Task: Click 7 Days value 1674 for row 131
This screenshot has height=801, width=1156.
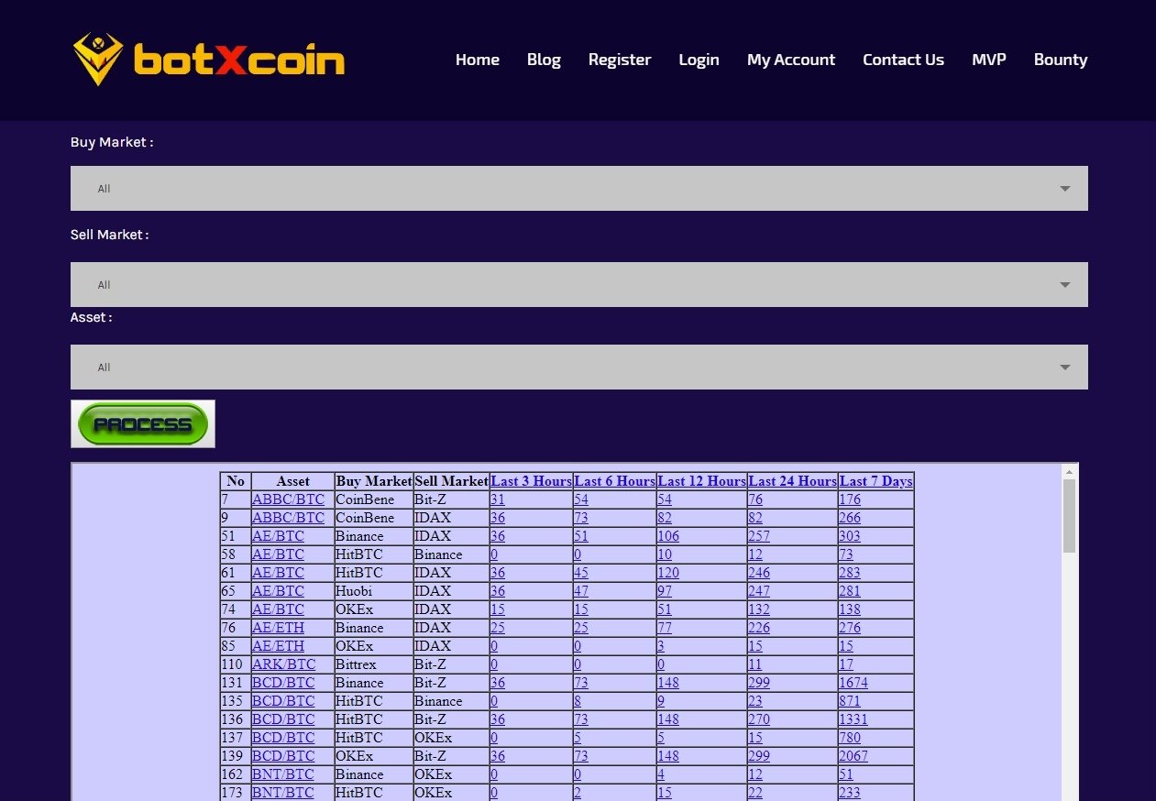Action: tap(853, 683)
